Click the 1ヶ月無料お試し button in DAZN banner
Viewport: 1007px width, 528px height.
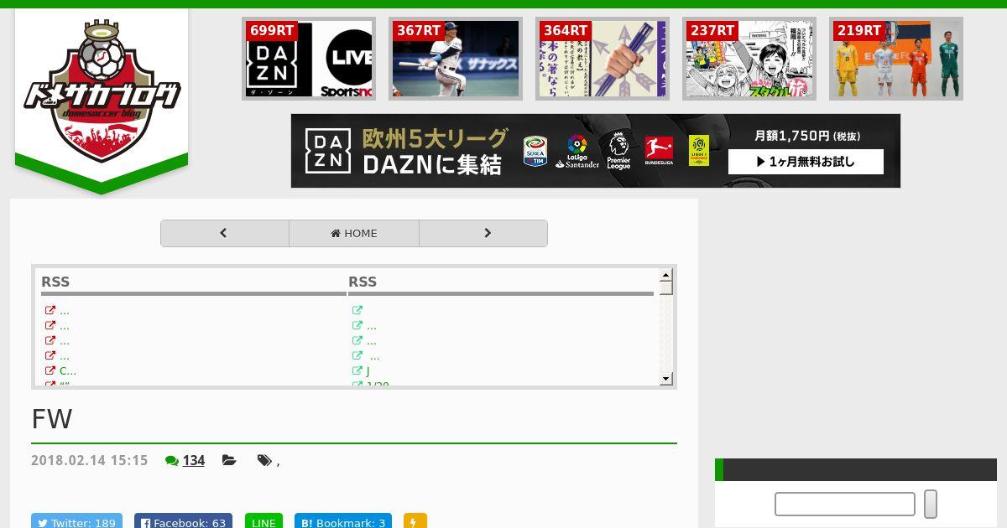(x=806, y=162)
